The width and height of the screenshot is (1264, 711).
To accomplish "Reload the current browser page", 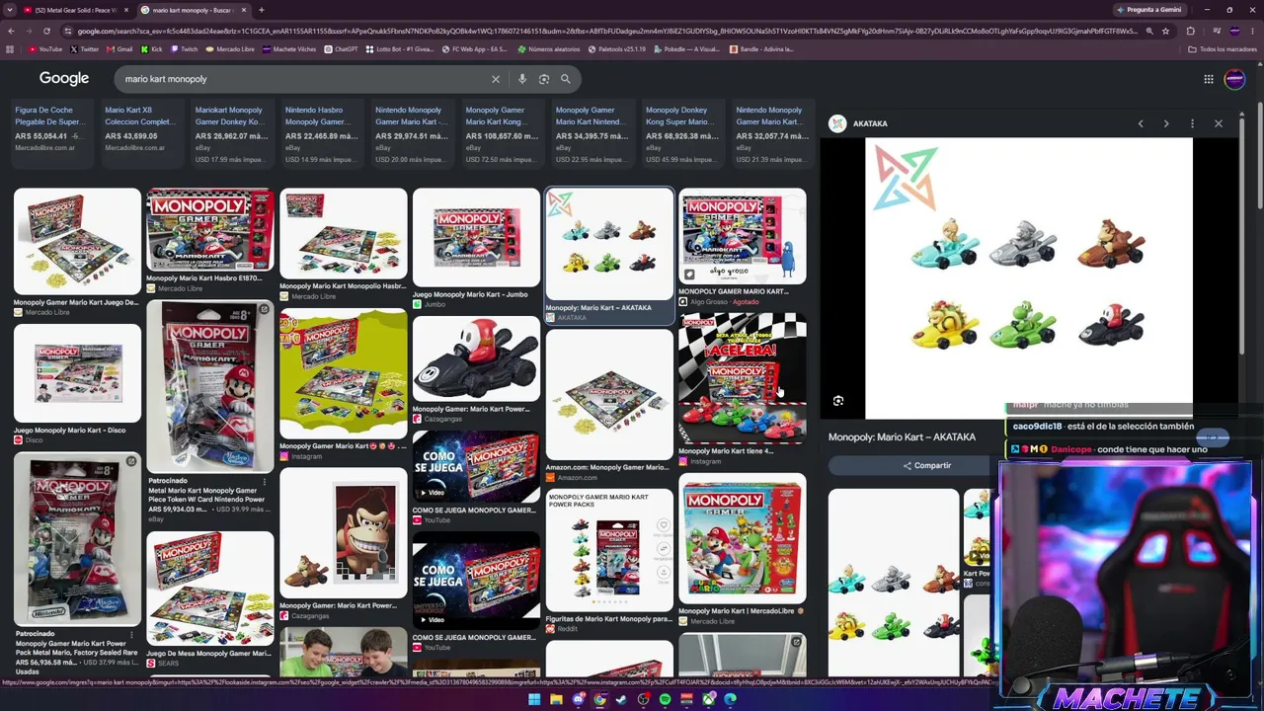I will tap(46, 31).
